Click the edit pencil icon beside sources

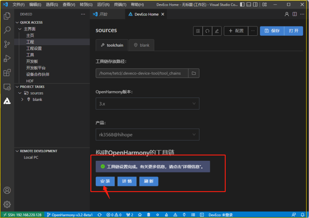click(x=217, y=31)
